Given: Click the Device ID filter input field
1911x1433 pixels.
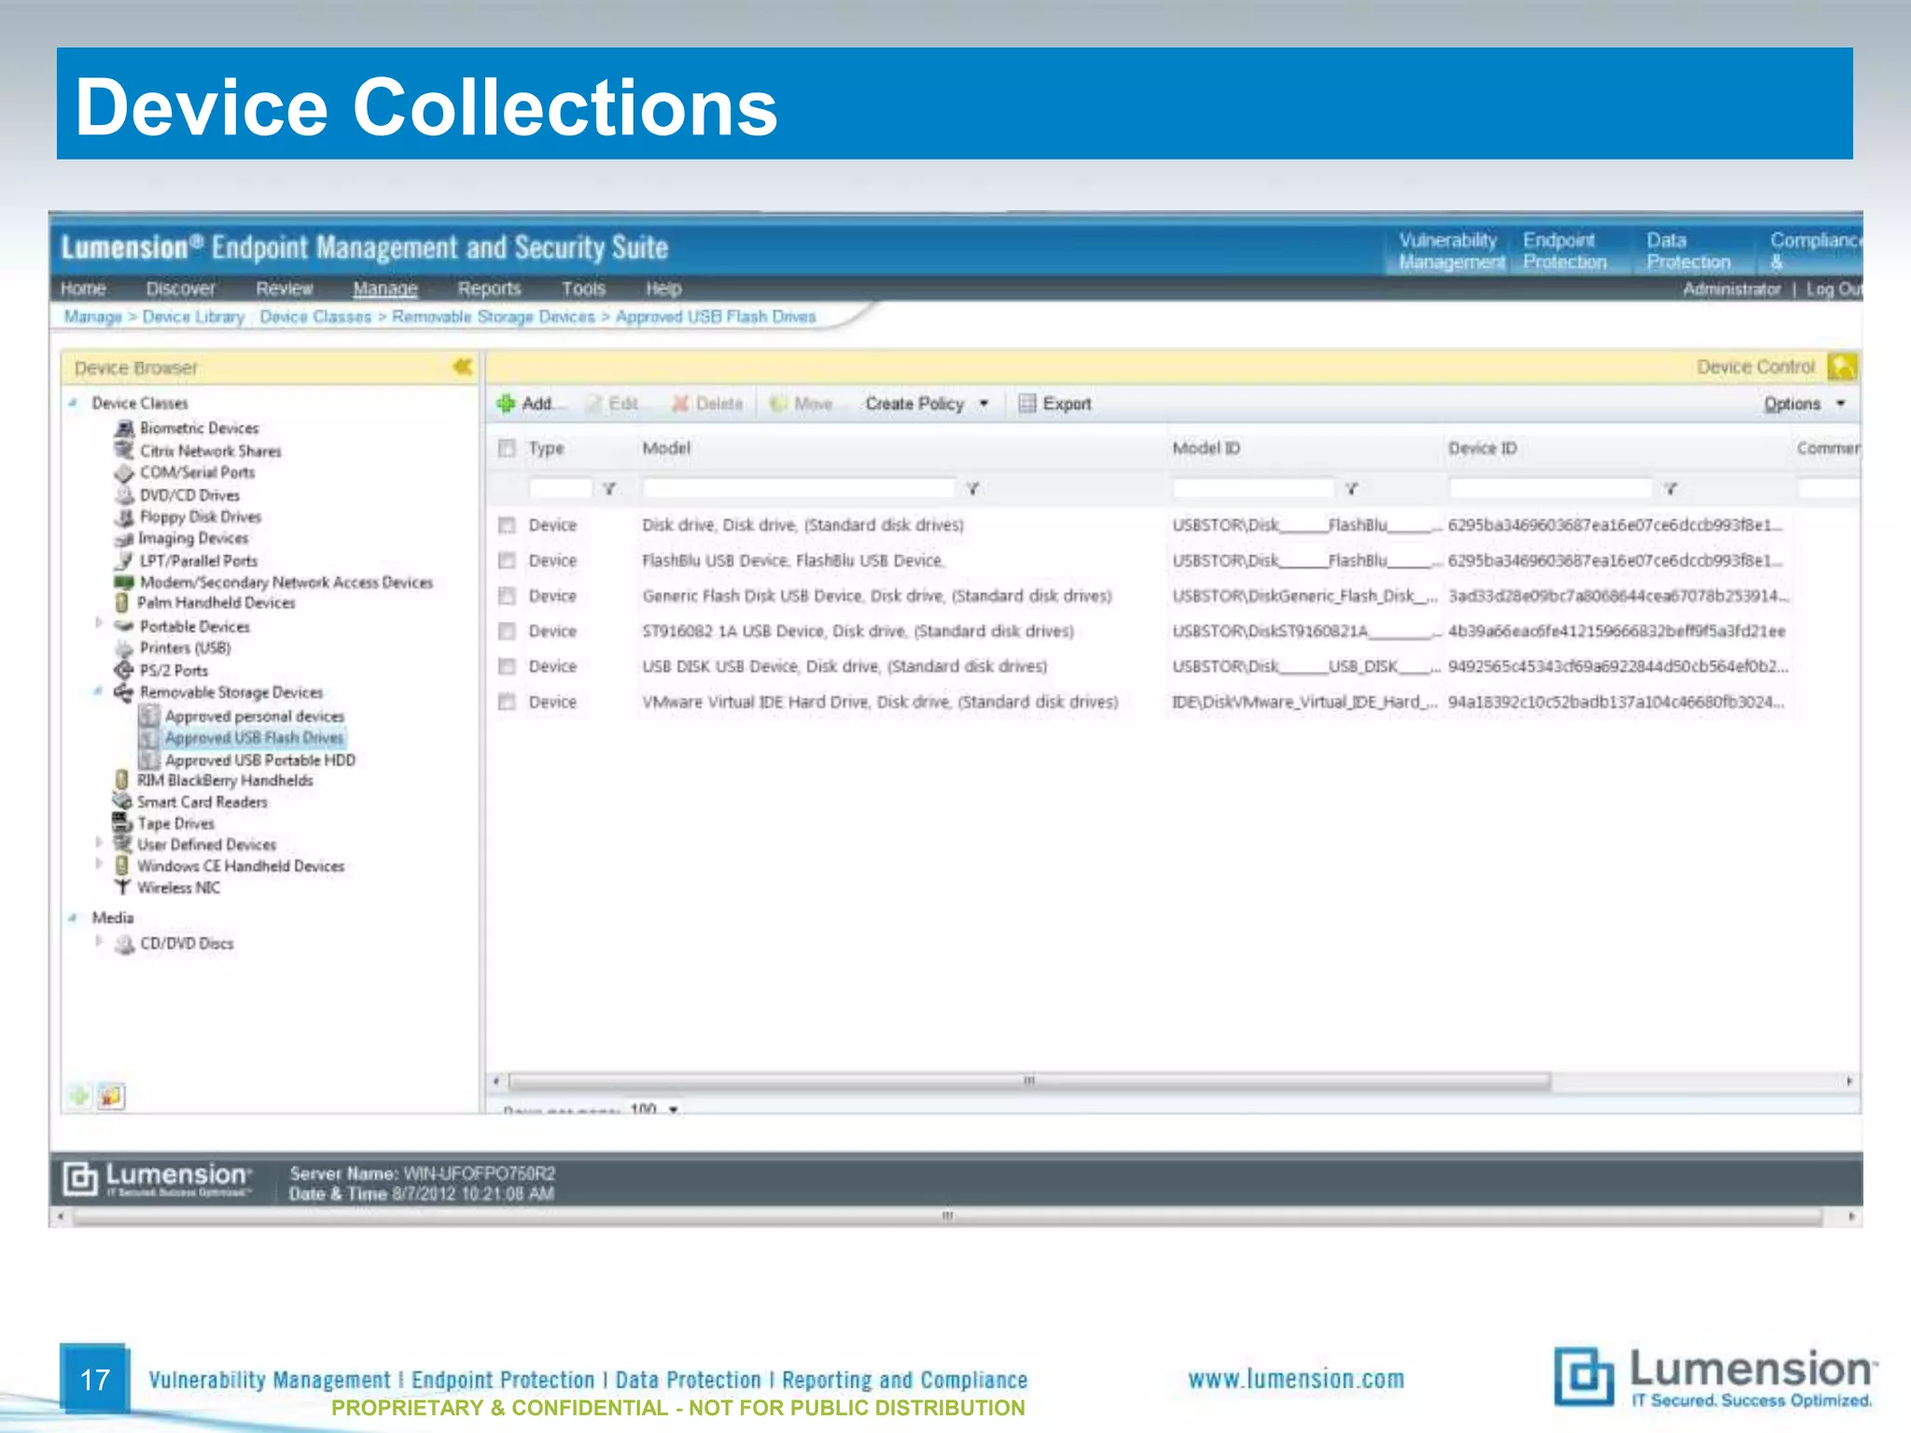Looking at the screenshot, I should (1550, 488).
